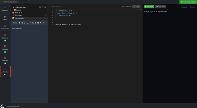197x108 pixels.
Task: Click the new folder icon in filetree header
Action: (x=43, y=7)
